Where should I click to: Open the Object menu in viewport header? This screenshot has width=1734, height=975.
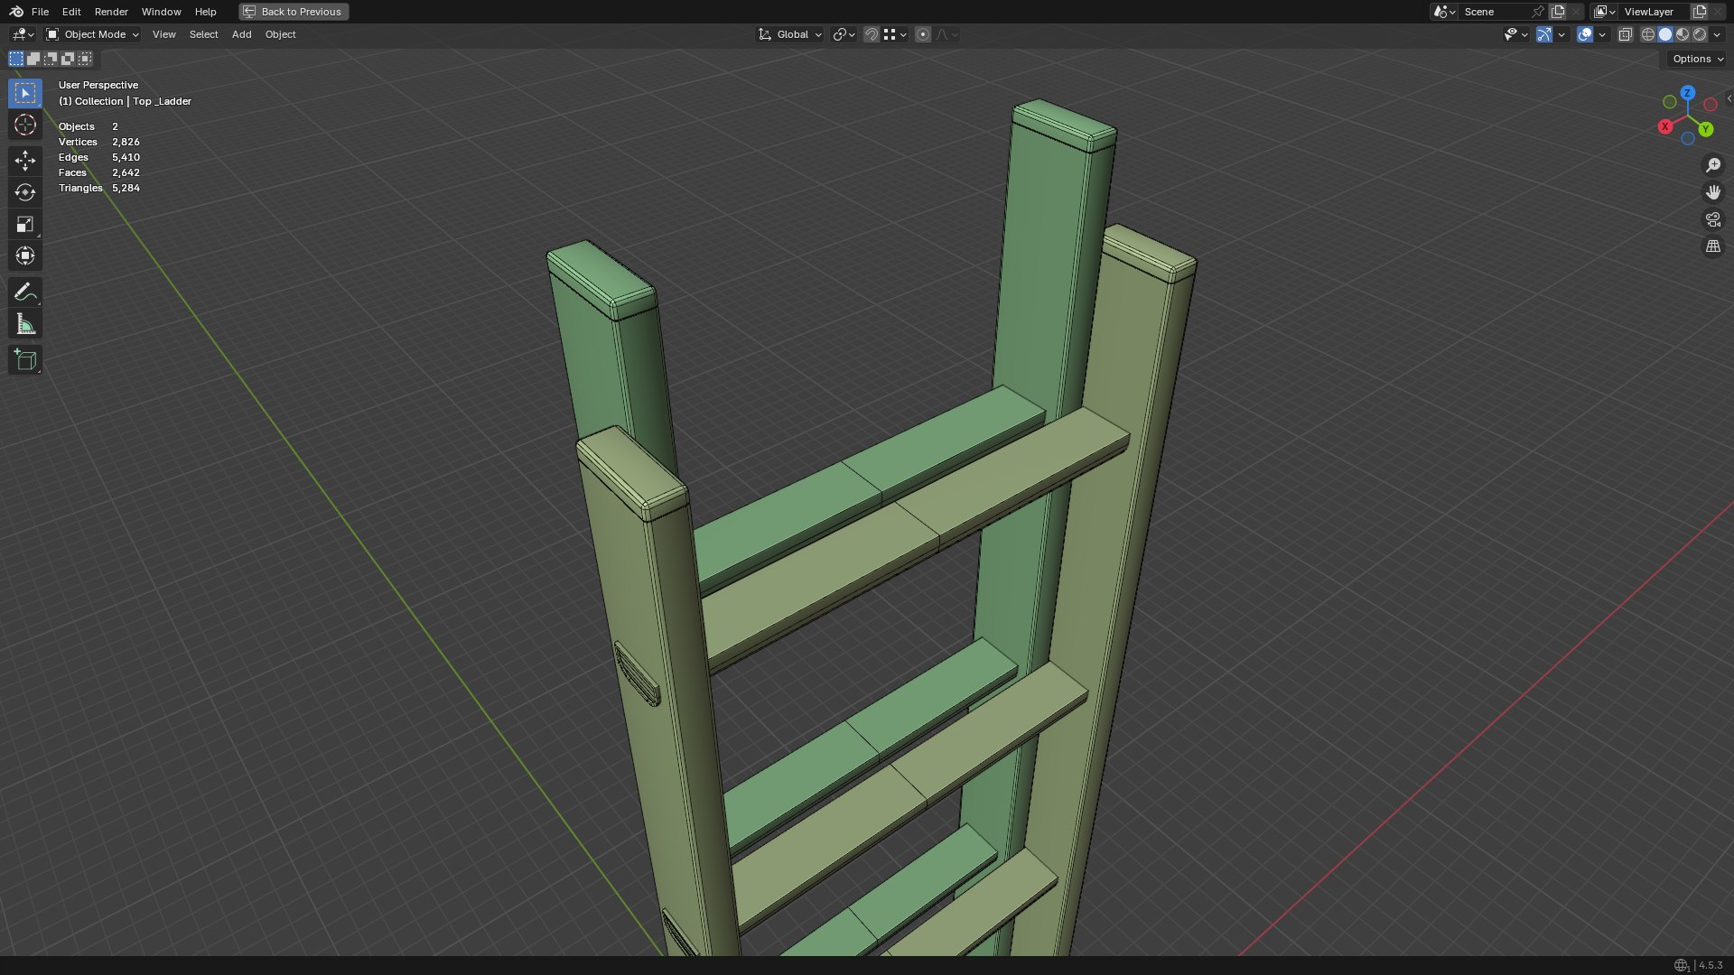(280, 34)
